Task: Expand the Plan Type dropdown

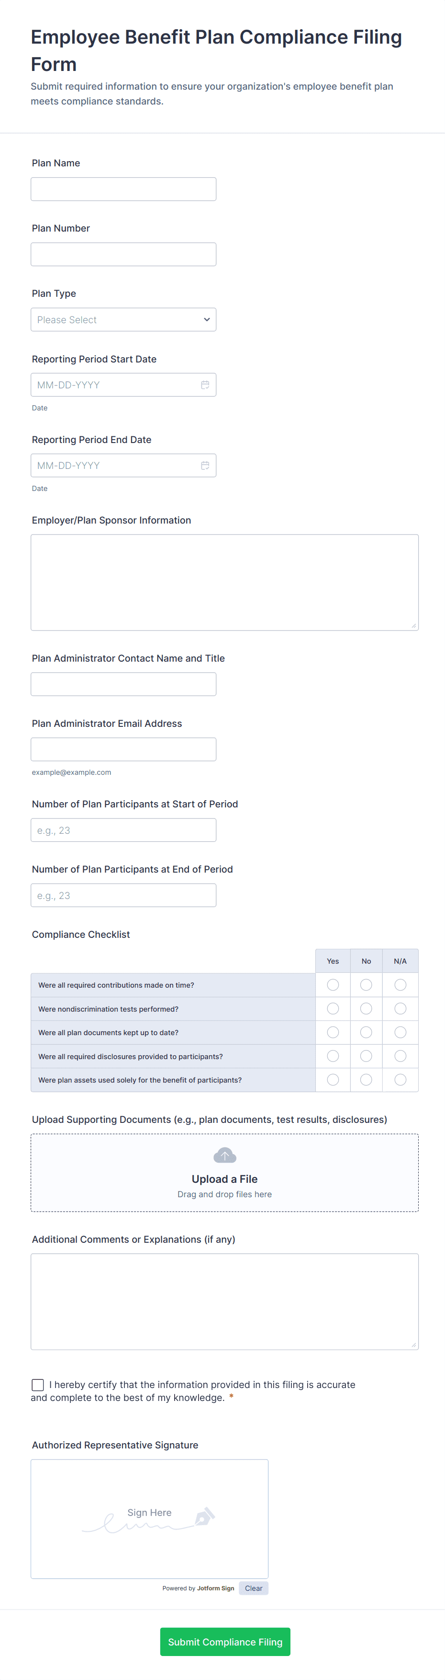Action: 123,320
